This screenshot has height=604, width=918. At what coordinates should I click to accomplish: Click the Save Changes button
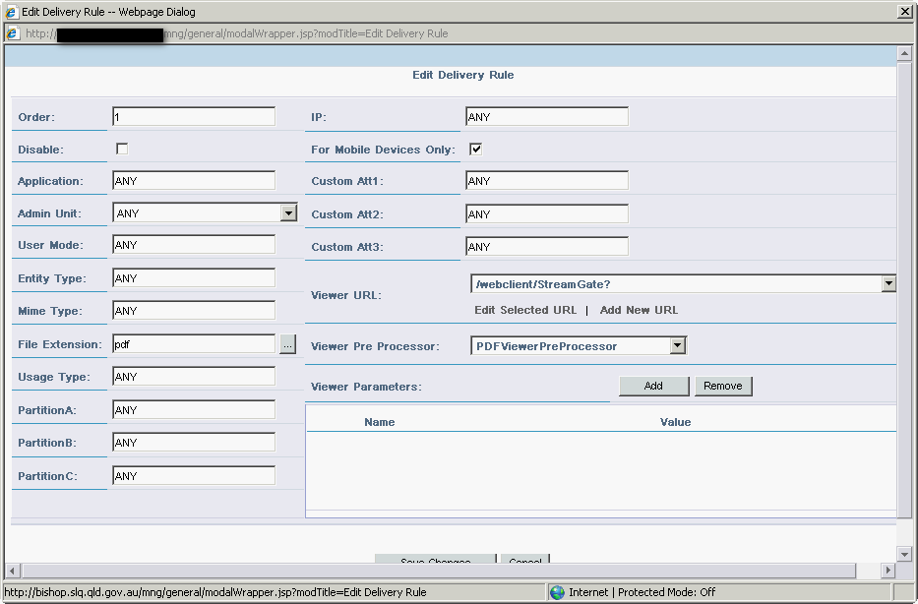435,562
